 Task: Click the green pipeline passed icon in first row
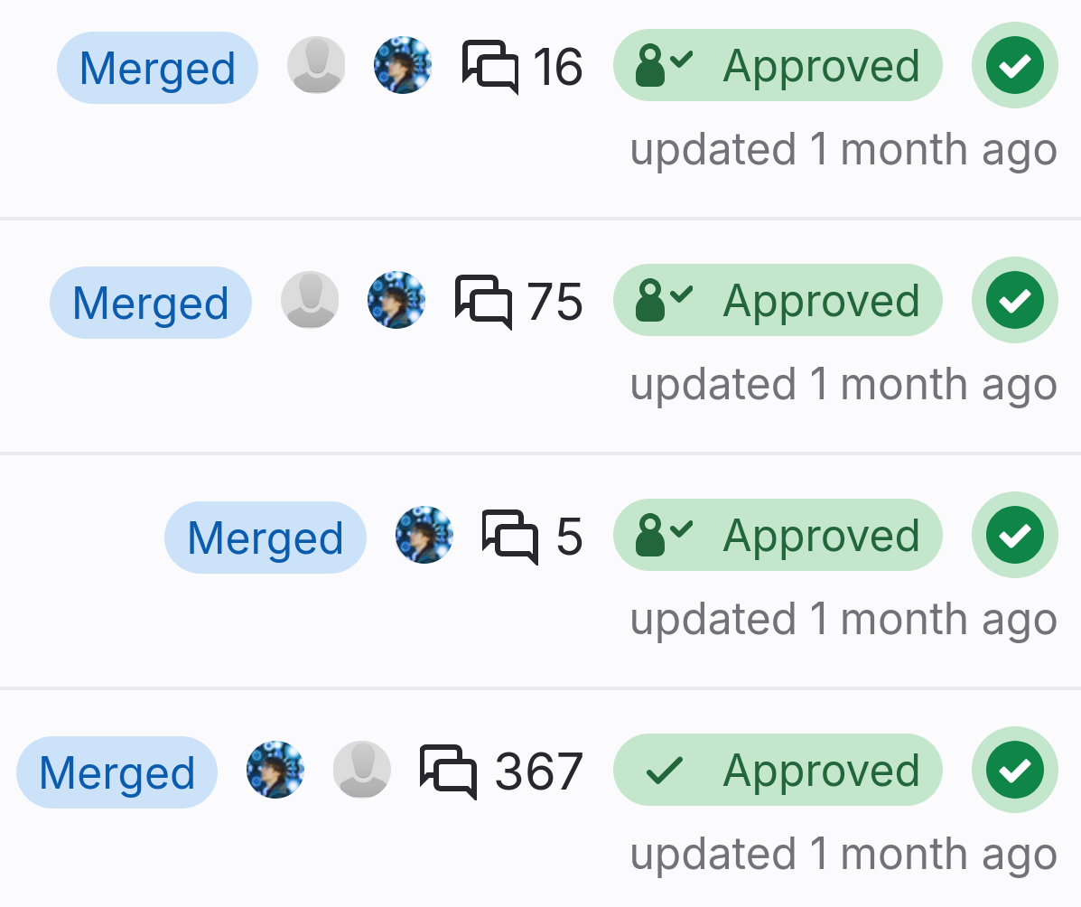click(x=1014, y=65)
